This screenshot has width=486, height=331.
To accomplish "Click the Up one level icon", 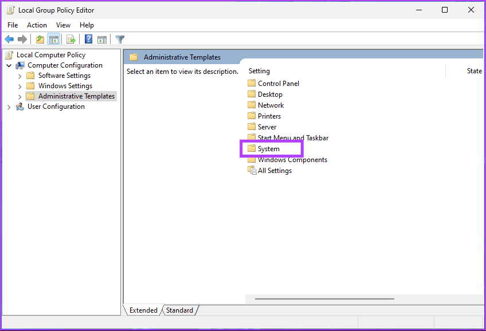I will [x=39, y=39].
